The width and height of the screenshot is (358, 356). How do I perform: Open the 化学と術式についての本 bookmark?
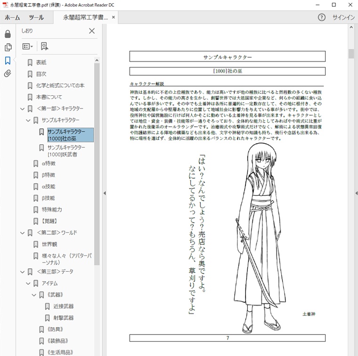coord(60,85)
